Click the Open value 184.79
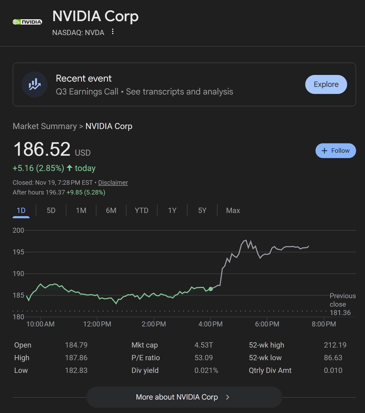 [x=76, y=345]
